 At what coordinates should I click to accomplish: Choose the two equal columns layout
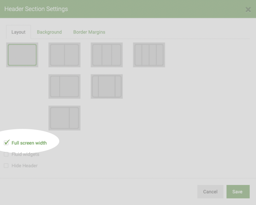point(64,55)
